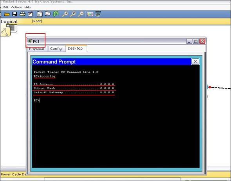The height and width of the screenshot is (181, 231).
Task: Open the Options menu
Action: tap(16, 7)
